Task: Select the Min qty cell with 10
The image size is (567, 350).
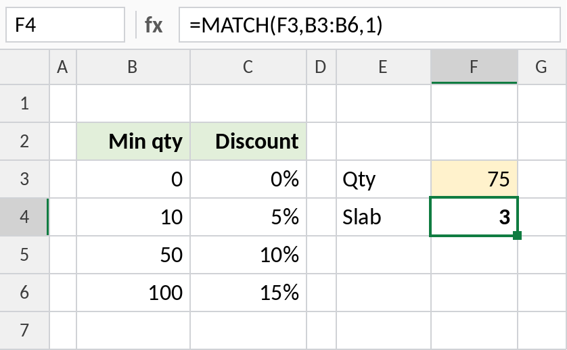Action: click(133, 217)
